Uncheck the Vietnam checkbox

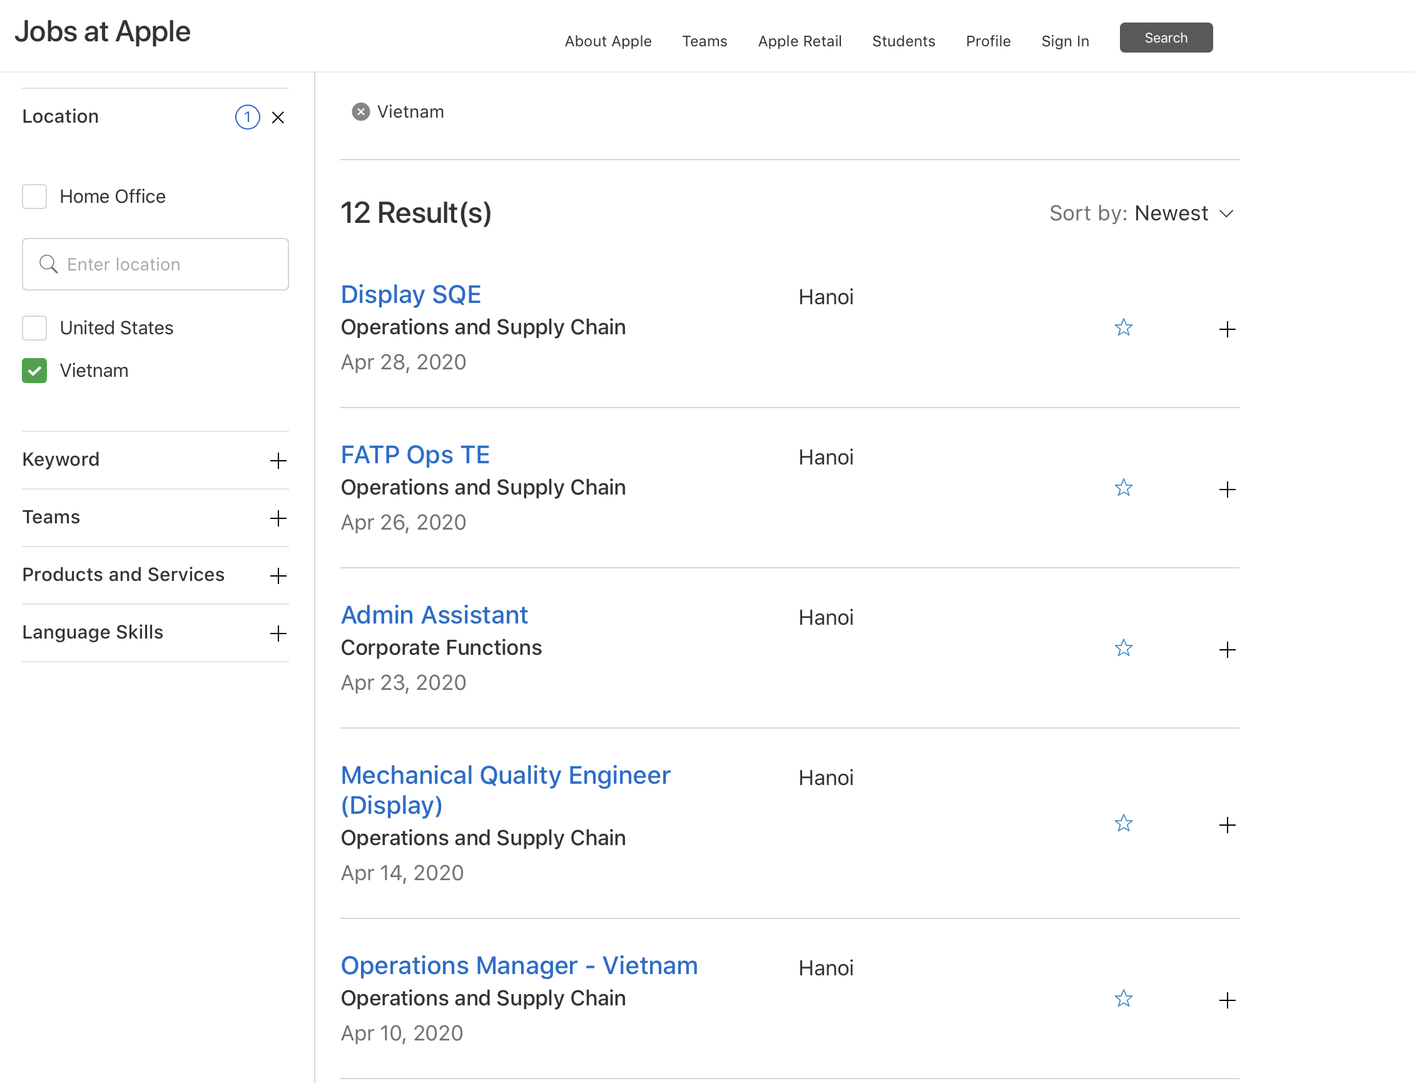click(x=34, y=371)
